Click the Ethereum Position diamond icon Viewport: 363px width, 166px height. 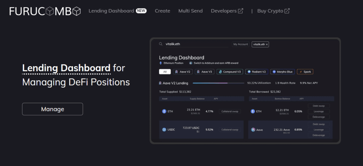point(161,63)
